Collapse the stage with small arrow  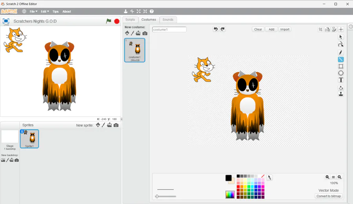pyautogui.click(x=121, y=119)
